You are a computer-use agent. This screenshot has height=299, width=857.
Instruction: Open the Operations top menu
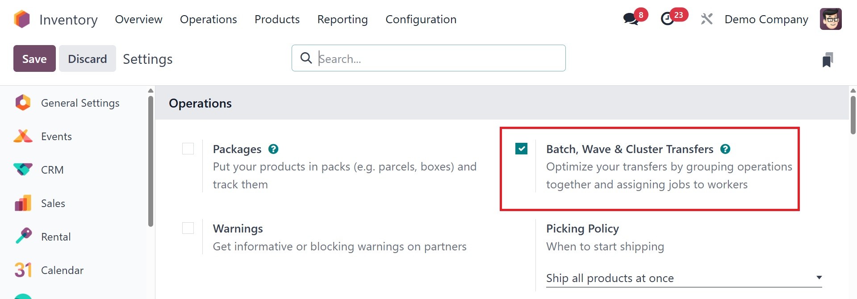(208, 19)
